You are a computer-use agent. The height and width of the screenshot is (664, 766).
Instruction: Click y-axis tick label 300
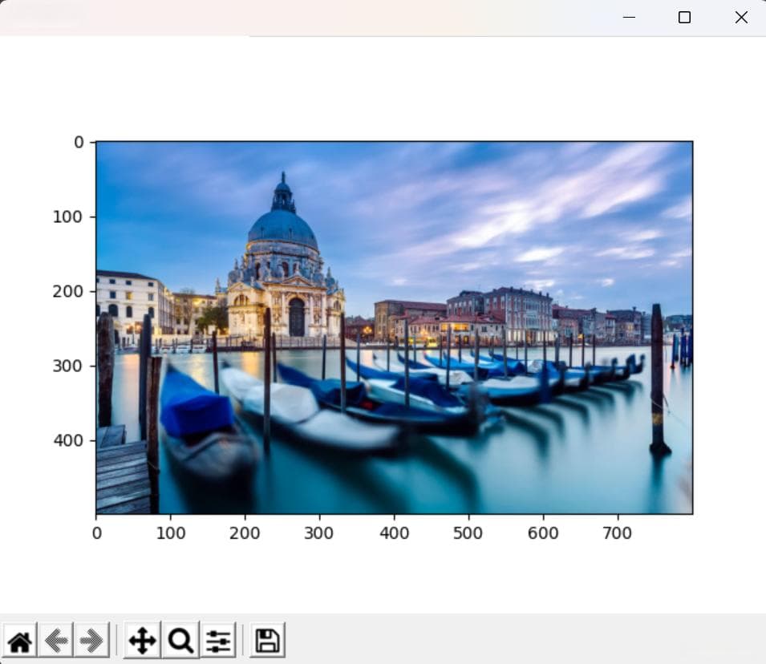tap(68, 366)
